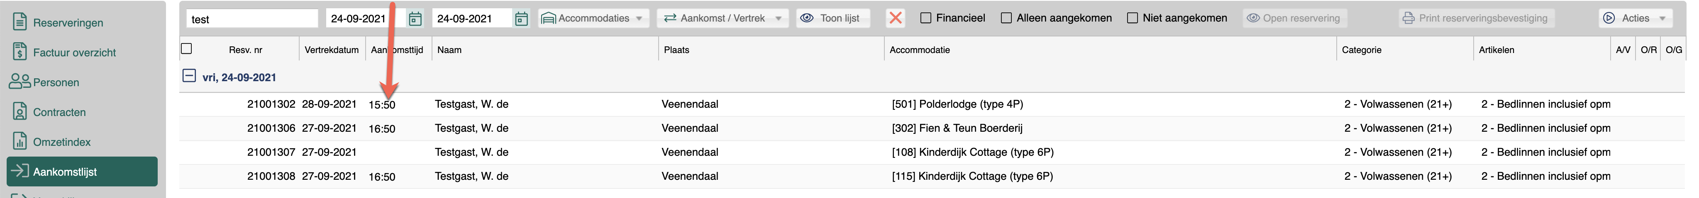This screenshot has height=198, width=1699.
Task: Open the Omzetindex chart icon
Action: [x=20, y=141]
